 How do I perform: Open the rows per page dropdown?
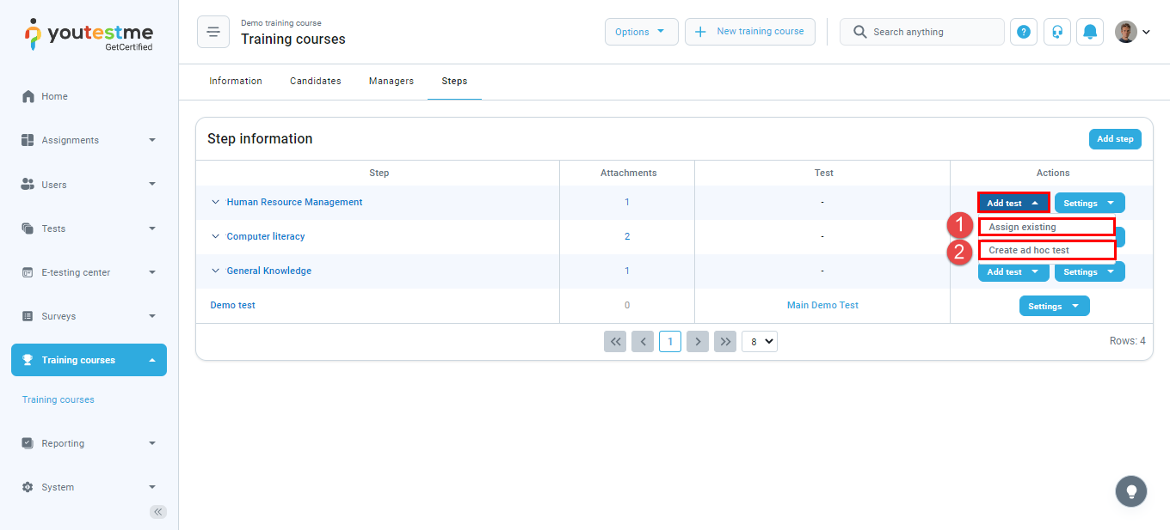pos(759,341)
